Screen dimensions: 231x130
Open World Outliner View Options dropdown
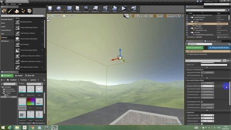[223, 37]
